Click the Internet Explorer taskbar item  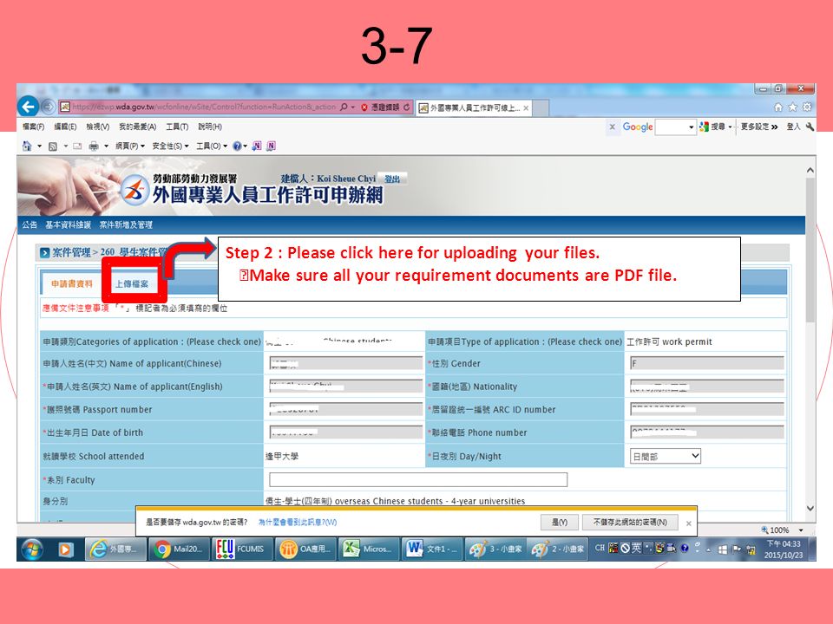point(115,549)
